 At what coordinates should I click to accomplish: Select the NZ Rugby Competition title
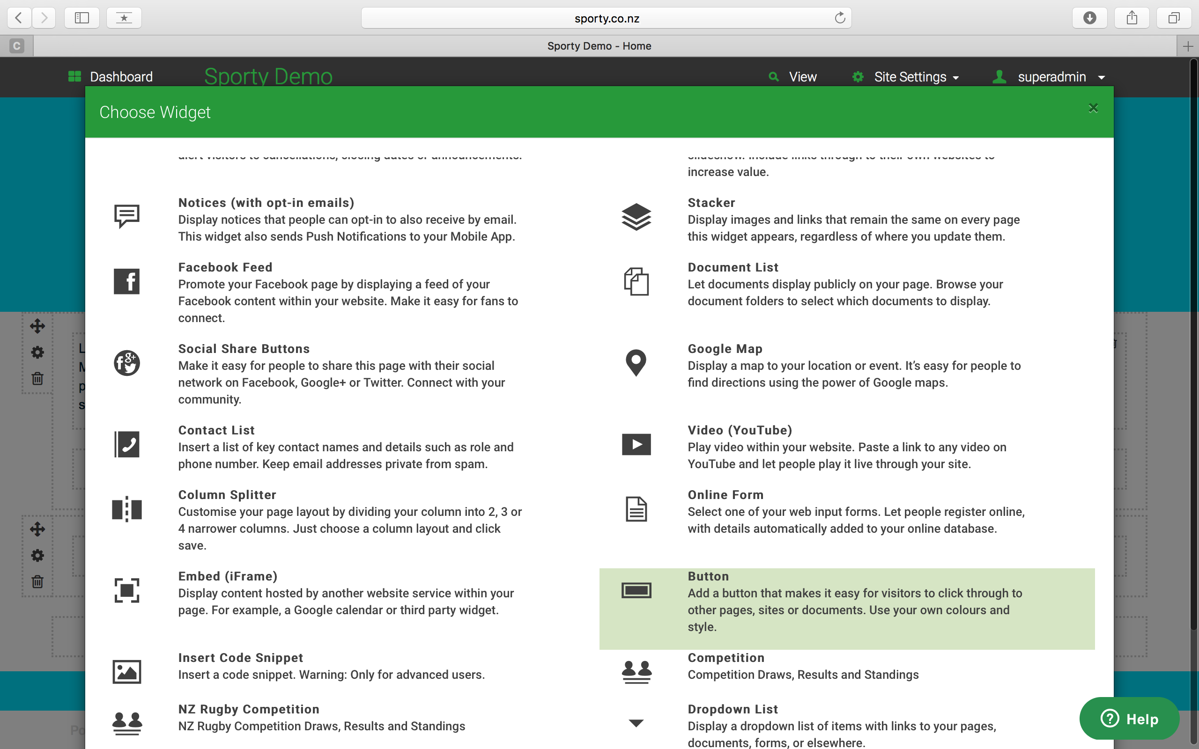248,709
